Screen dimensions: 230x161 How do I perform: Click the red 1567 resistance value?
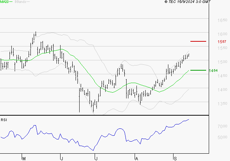222,42
